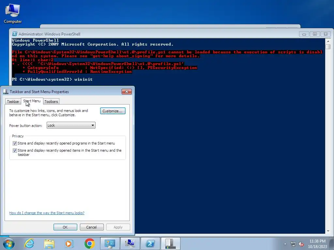Viewport: 334px width, 250px height.
Task: Open Windows Media Player from the taskbar
Action: (x=69, y=243)
